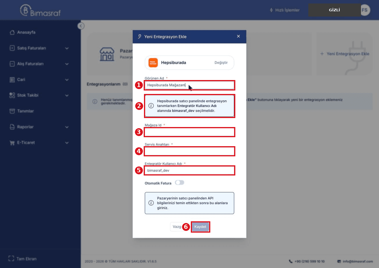Click the Bimasraf logo
This screenshot has width=379, height=268.
pyautogui.click(x=40, y=10)
